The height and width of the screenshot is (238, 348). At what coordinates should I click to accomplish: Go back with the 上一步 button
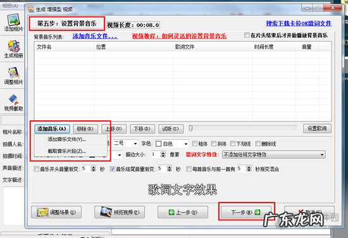(183, 212)
